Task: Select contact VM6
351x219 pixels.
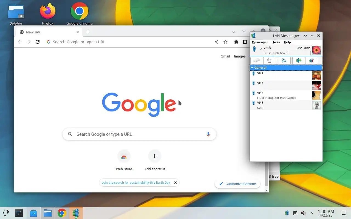Action: (x=286, y=105)
